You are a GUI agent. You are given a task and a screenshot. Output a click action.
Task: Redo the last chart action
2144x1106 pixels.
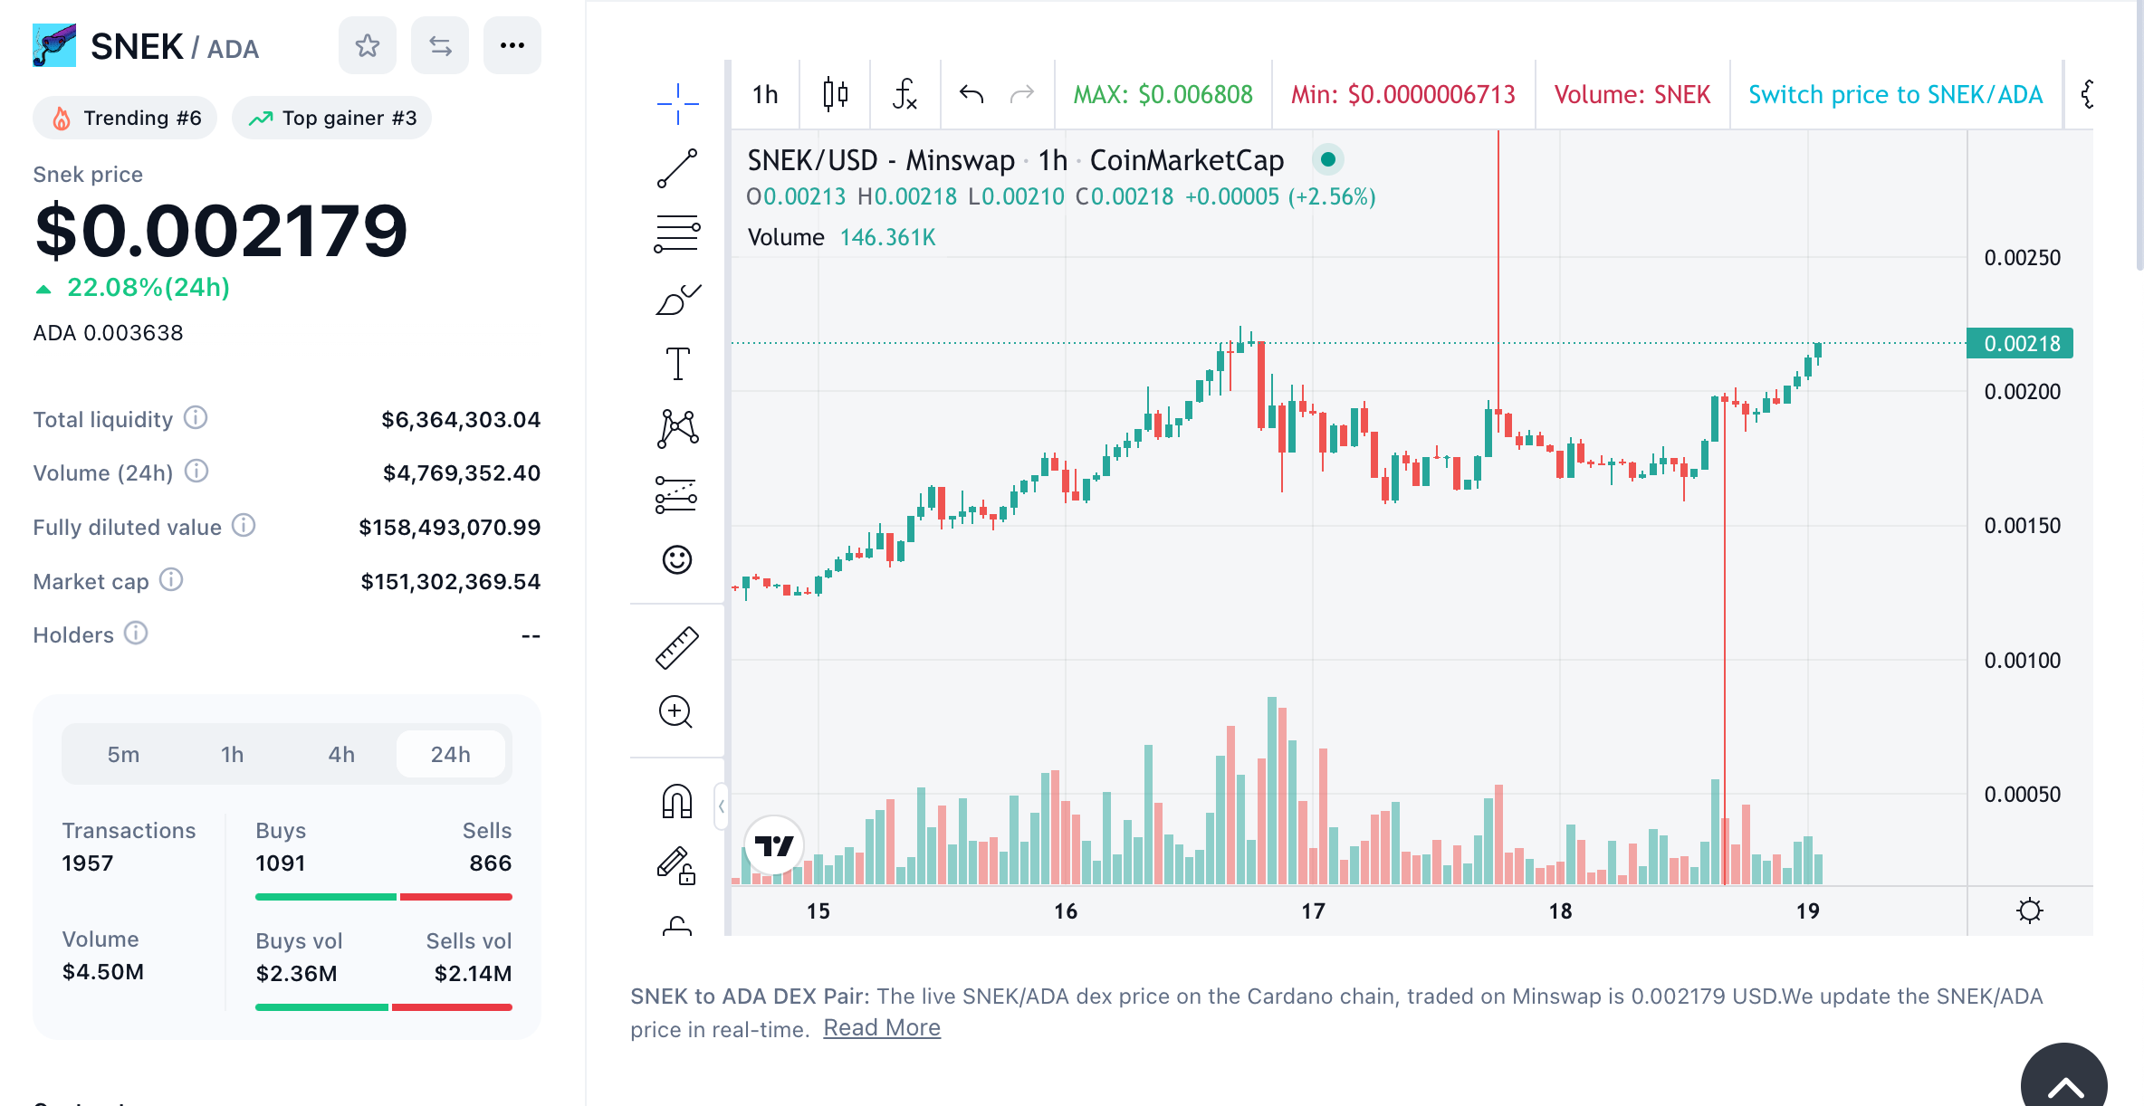tap(1022, 94)
